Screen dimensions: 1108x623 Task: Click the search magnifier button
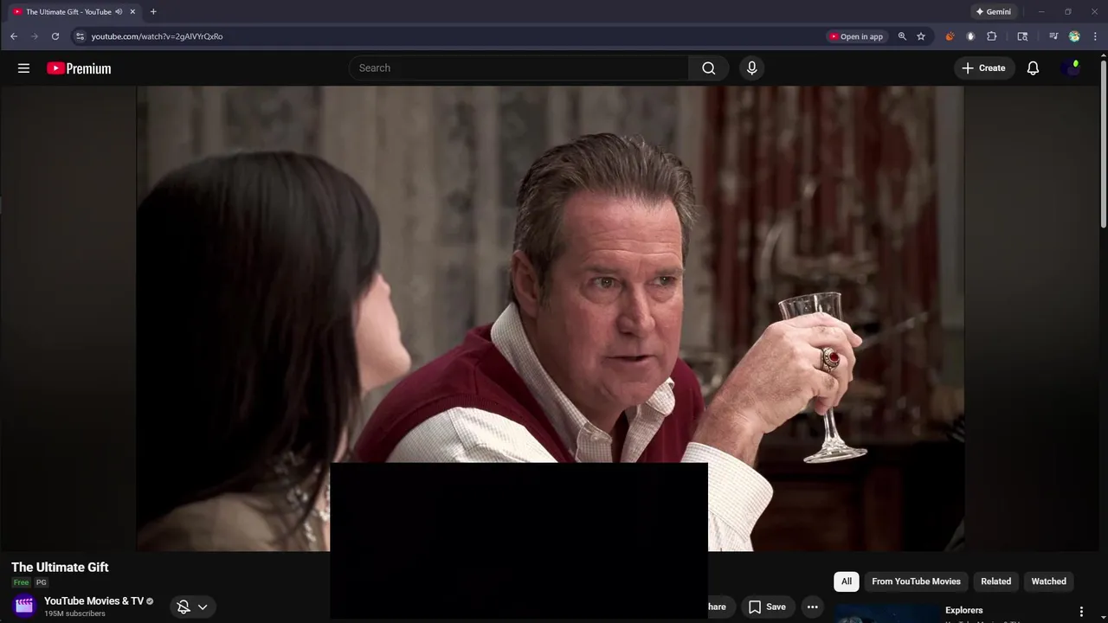[x=709, y=68]
